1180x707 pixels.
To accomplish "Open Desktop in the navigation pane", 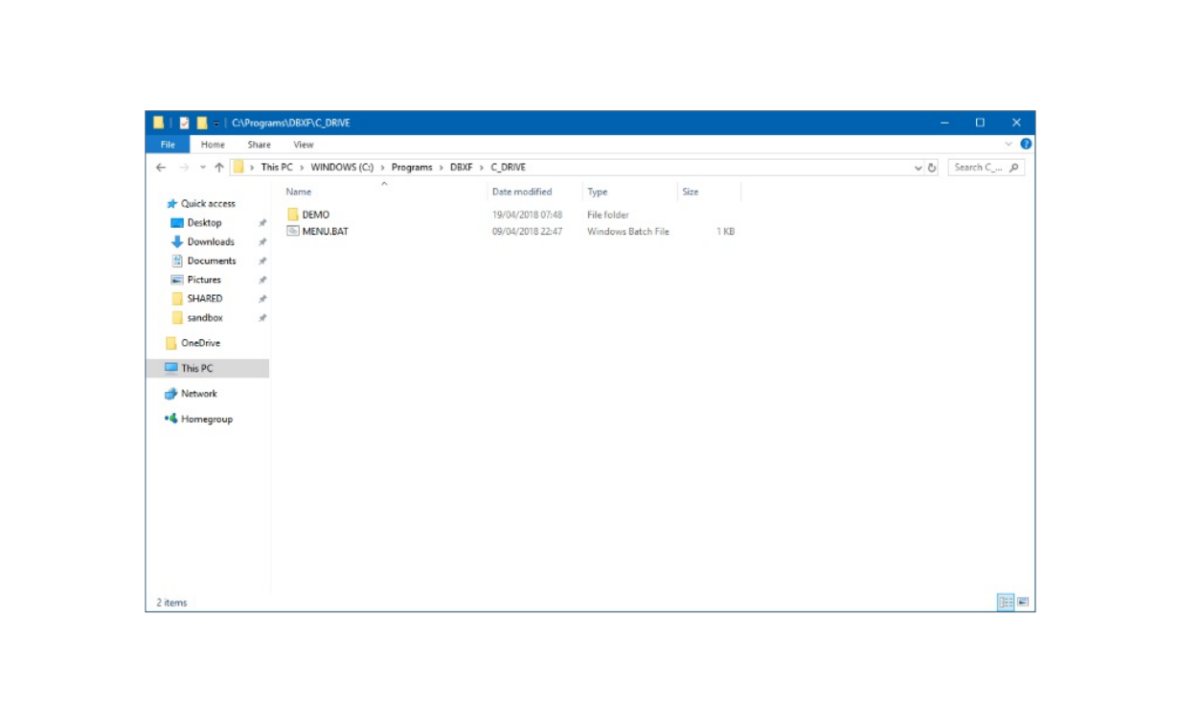I will tap(204, 222).
